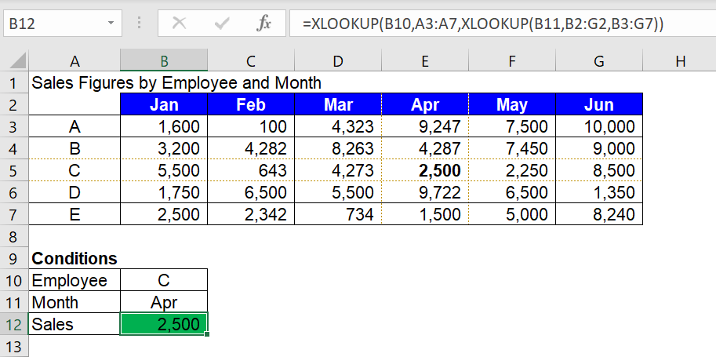Click the Month condition cell containing Apr

tap(164, 302)
